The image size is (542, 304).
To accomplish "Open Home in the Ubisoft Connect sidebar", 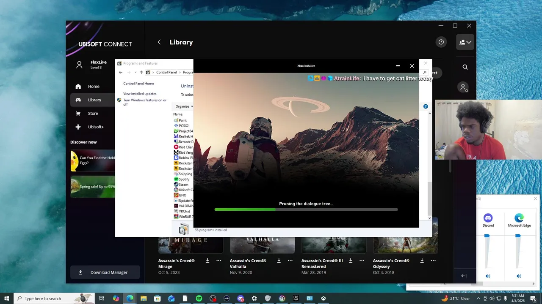I will coord(94,87).
